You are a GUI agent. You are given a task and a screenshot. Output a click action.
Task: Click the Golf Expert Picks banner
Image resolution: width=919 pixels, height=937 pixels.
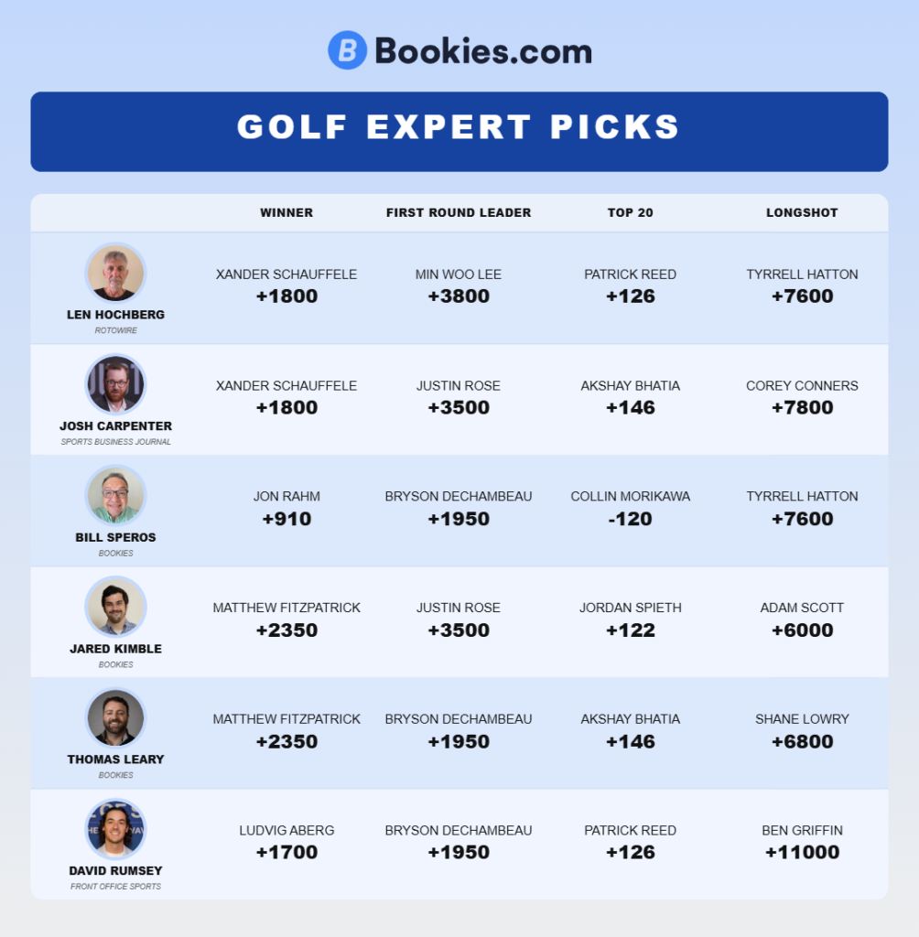pos(459,131)
